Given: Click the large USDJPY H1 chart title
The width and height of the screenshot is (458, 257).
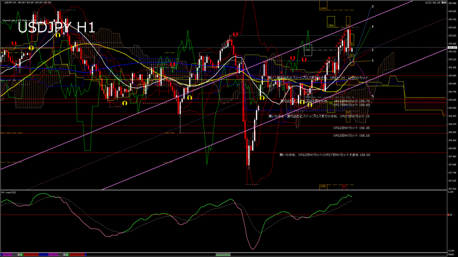Looking at the screenshot, I should (56, 28).
